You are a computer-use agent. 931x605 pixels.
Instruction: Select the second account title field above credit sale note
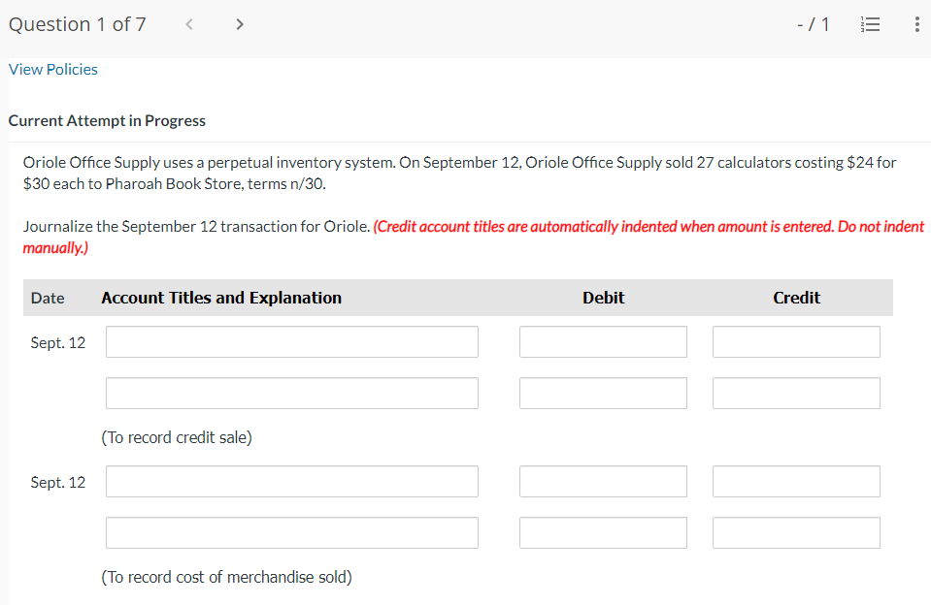tap(291, 393)
